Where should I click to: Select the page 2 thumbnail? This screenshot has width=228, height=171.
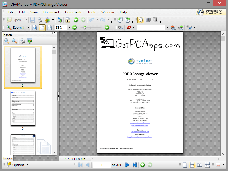(x=23, y=108)
